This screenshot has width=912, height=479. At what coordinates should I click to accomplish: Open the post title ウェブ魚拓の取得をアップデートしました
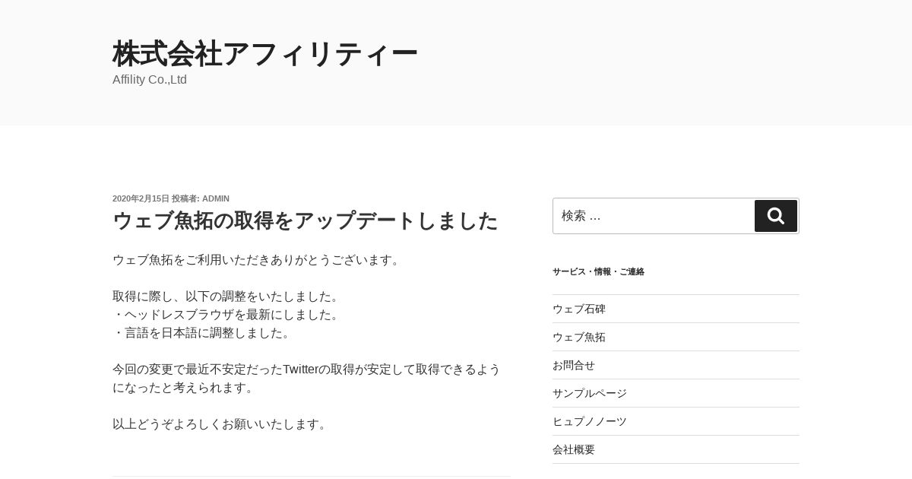click(305, 220)
